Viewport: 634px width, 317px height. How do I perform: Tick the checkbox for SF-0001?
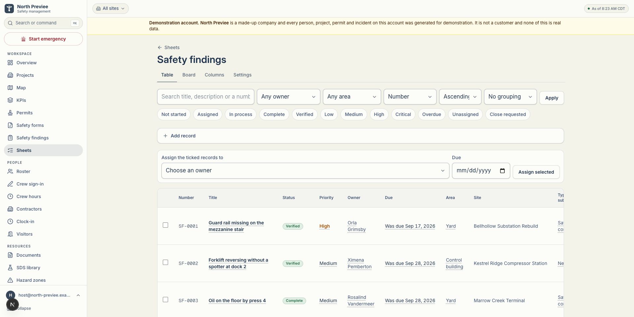165,225
